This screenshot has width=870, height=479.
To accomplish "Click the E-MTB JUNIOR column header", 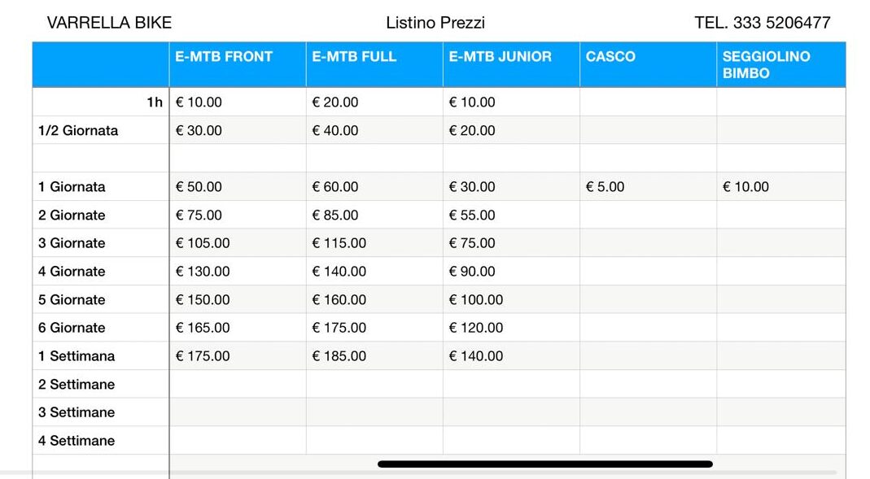I will point(500,57).
